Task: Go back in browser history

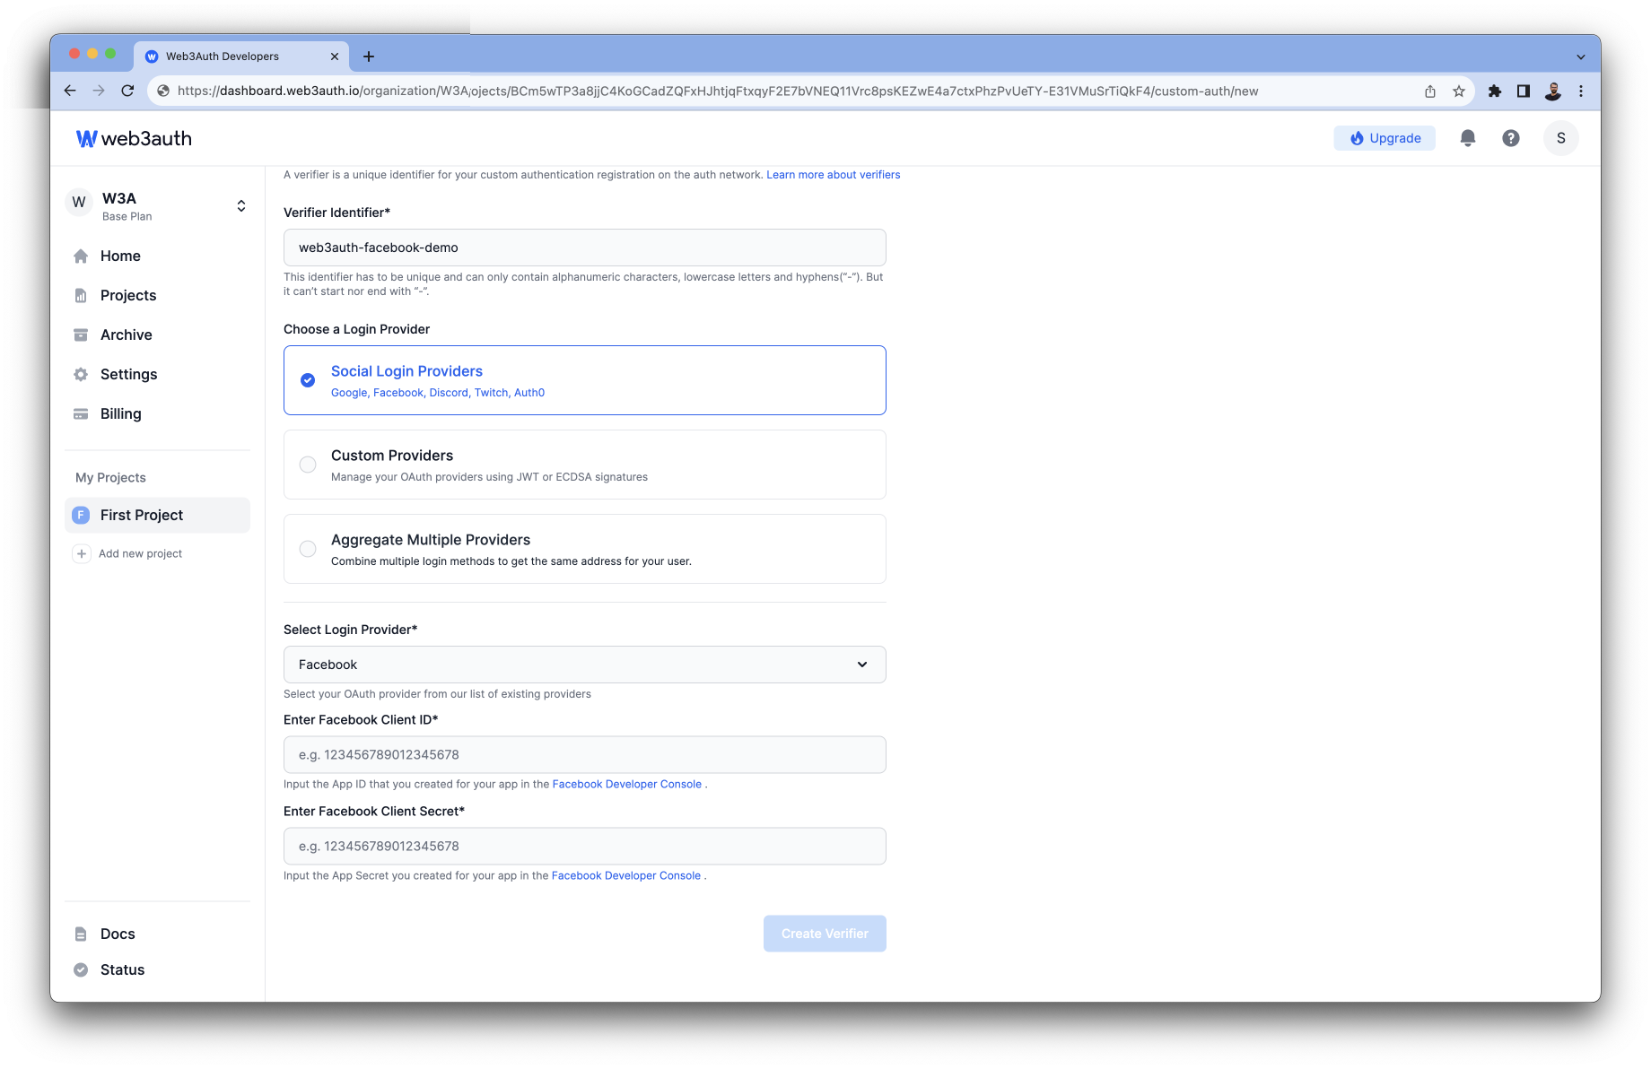Action: pos(70,91)
